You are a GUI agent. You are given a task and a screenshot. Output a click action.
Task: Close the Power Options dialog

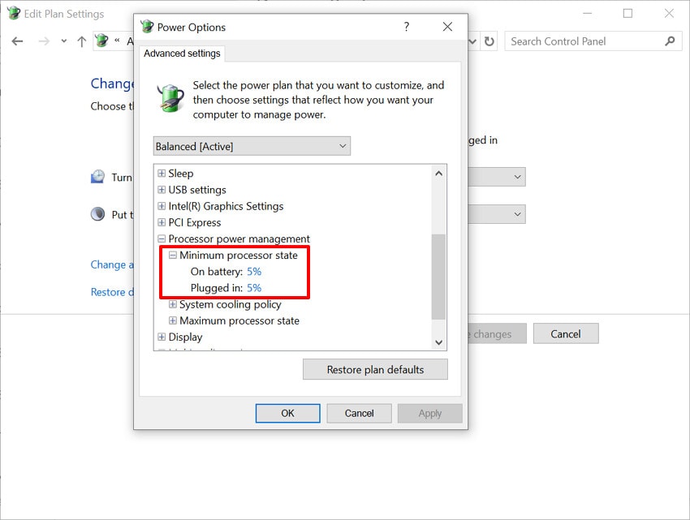(447, 27)
